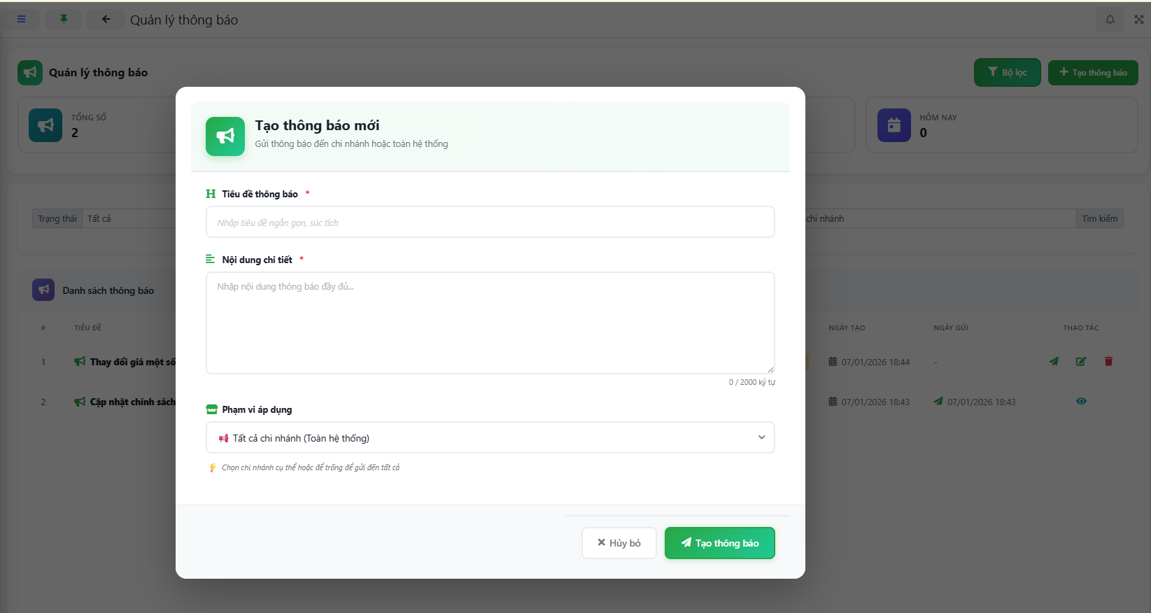Click the Bộ lọc filter button
Image resolution: width=1151 pixels, height=613 pixels.
(1007, 72)
